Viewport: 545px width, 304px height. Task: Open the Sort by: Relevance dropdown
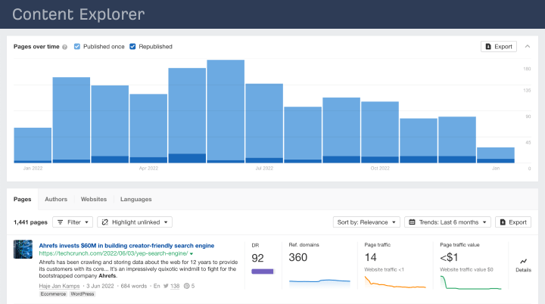point(366,222)
